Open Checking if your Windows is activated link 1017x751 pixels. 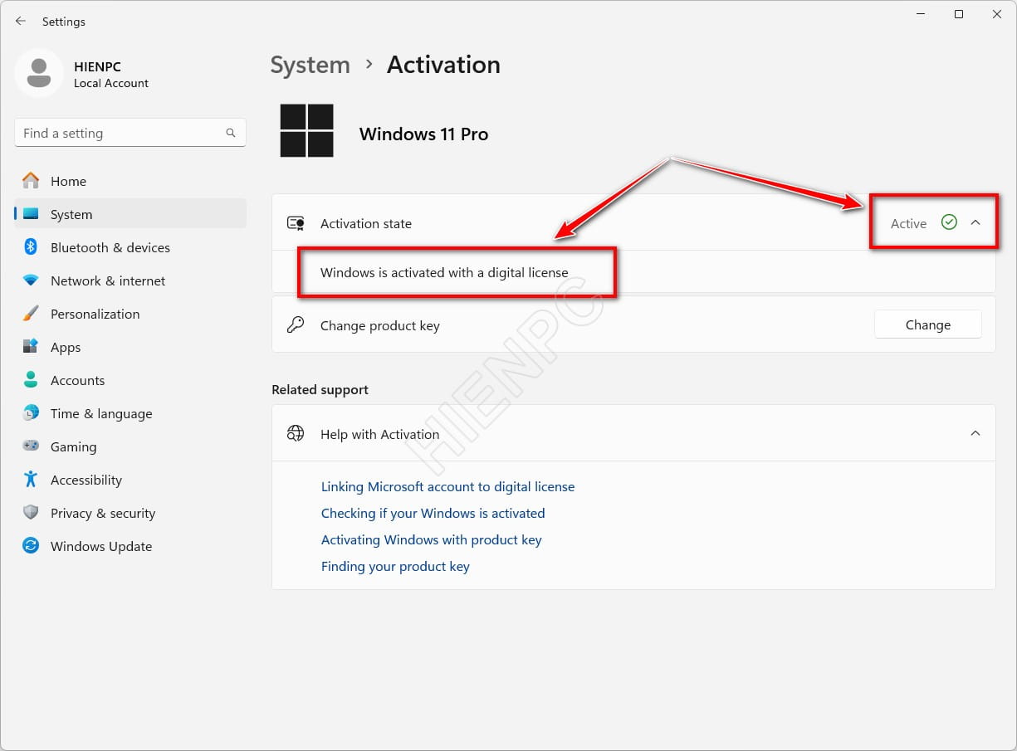(x=433, y=513)
